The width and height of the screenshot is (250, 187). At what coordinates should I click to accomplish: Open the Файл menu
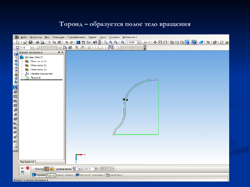point(24,37)
